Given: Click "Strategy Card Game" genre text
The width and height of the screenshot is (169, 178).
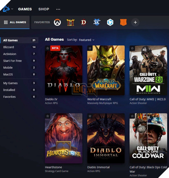Looking at the screenshot, I should click(x=57, y=171).
